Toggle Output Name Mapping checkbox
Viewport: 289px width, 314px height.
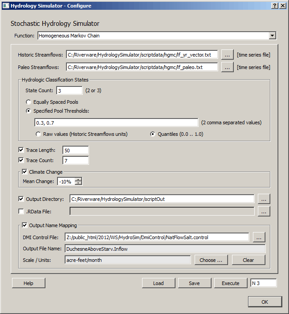tap(24, 225)
